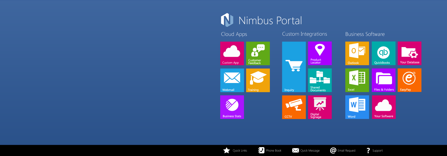Open the Digital Signage tile

coord(320,107)
